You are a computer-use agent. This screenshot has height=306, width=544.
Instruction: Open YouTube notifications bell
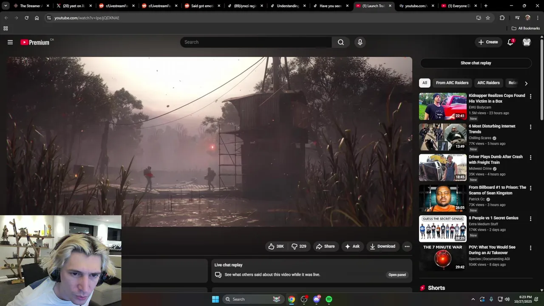510,42
